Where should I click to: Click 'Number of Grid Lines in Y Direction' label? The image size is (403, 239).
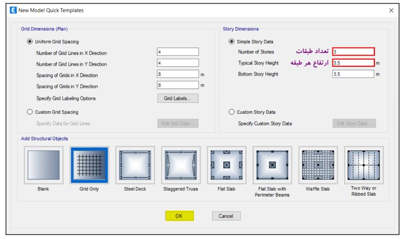pyautogui.click(x=72, y=64)
